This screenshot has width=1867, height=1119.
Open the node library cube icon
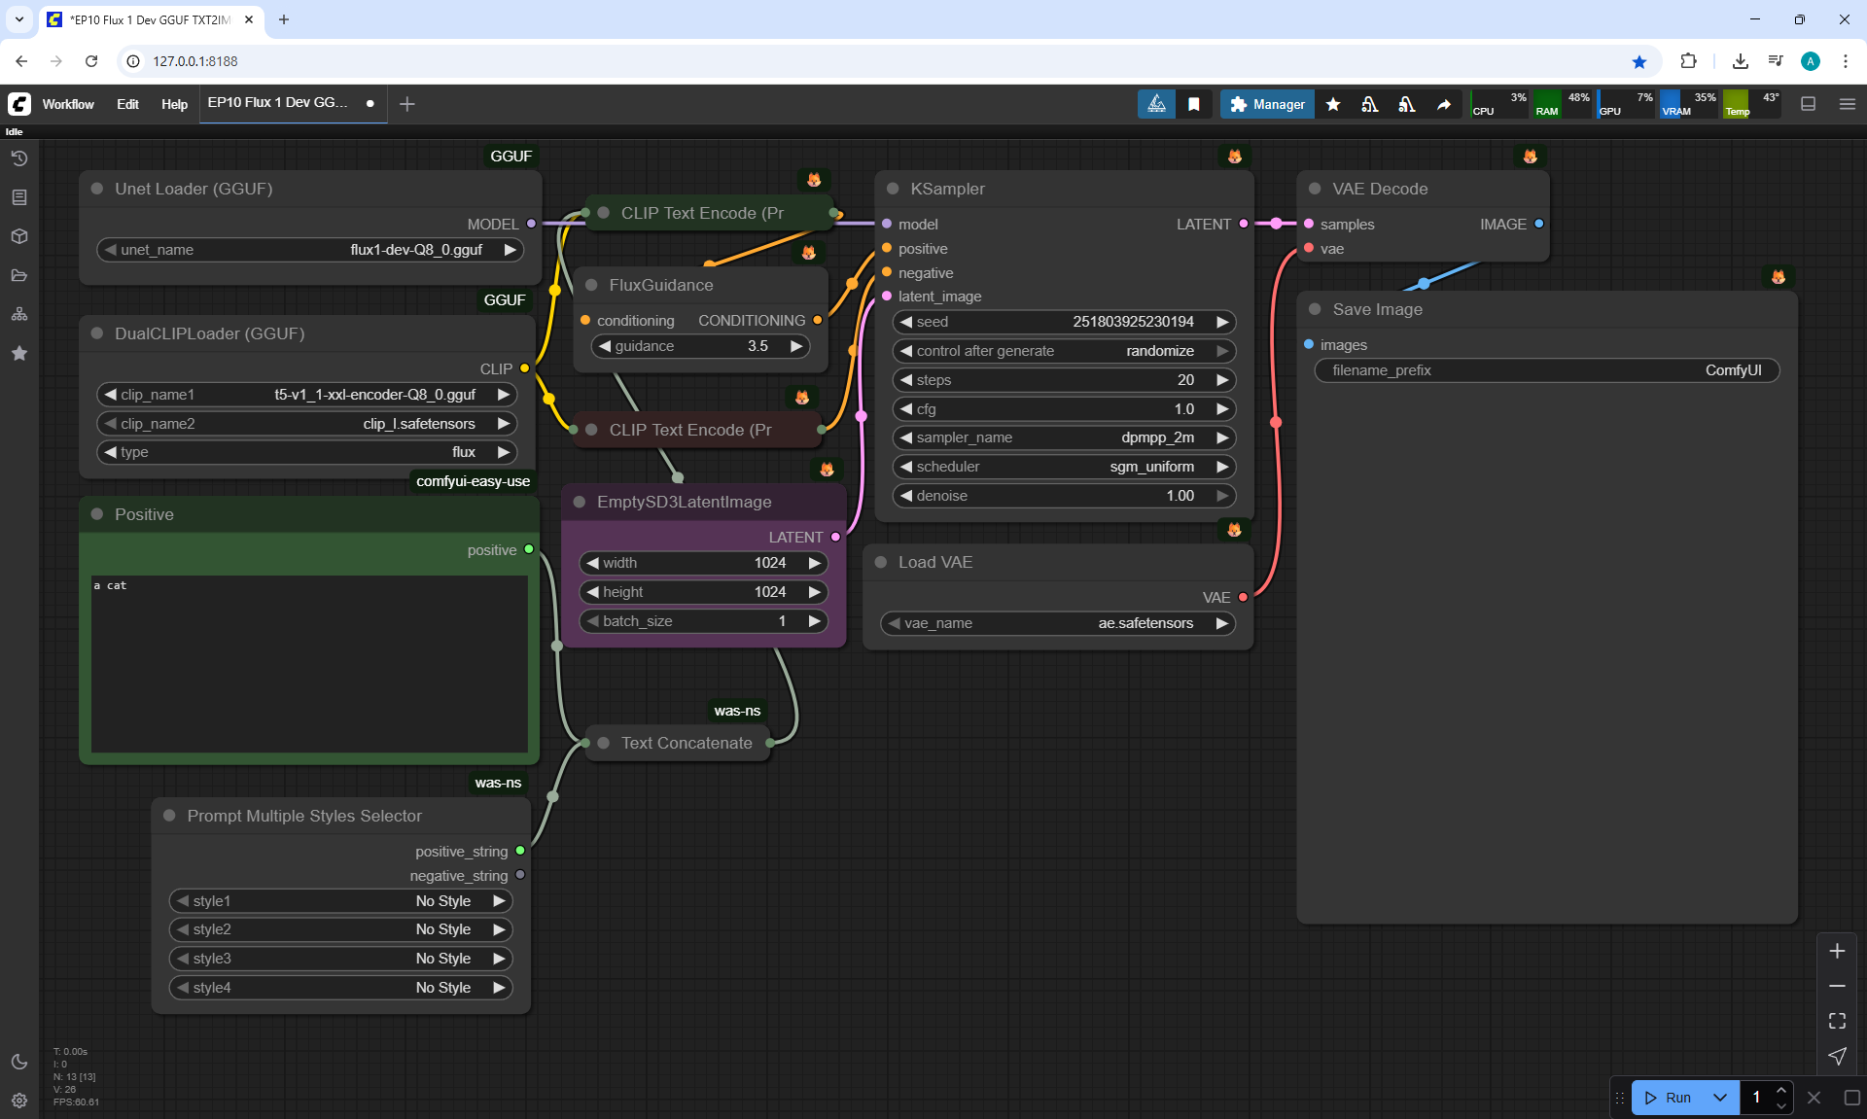tap(19, 236)
